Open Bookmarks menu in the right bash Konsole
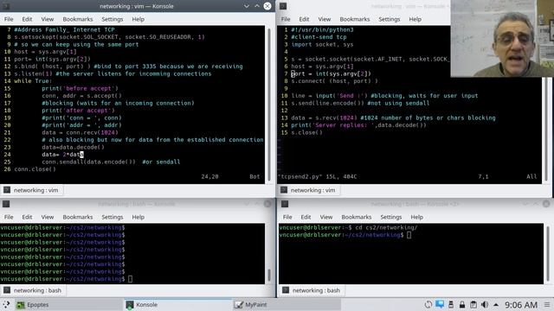 [357, 217]
